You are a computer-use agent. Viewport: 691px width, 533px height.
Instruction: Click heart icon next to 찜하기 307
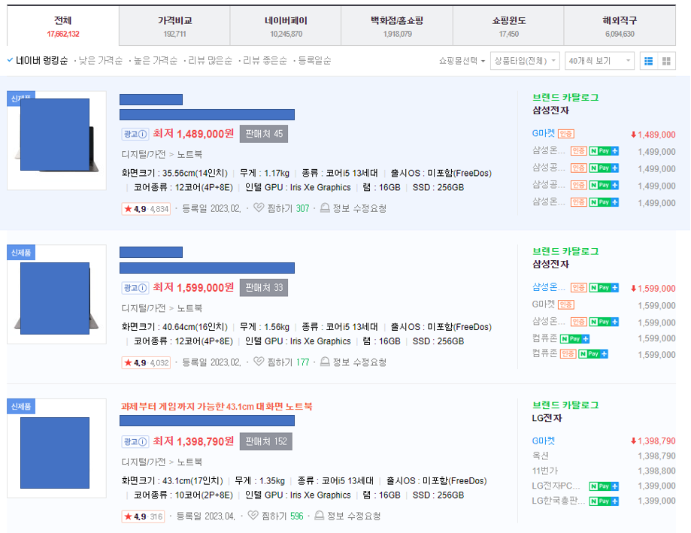point(259,208)
